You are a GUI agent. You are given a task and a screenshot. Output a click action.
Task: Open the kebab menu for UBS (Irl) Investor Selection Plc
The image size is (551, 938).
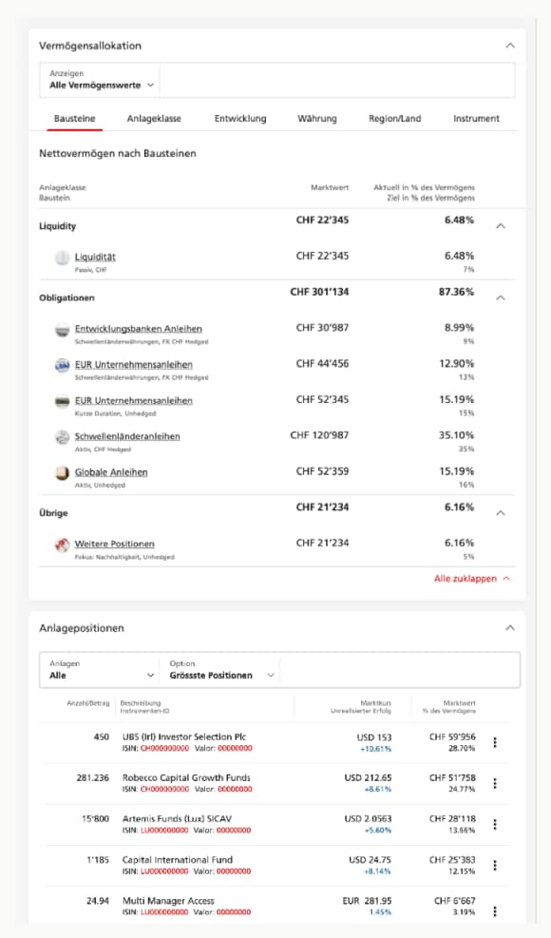(495, 743)
